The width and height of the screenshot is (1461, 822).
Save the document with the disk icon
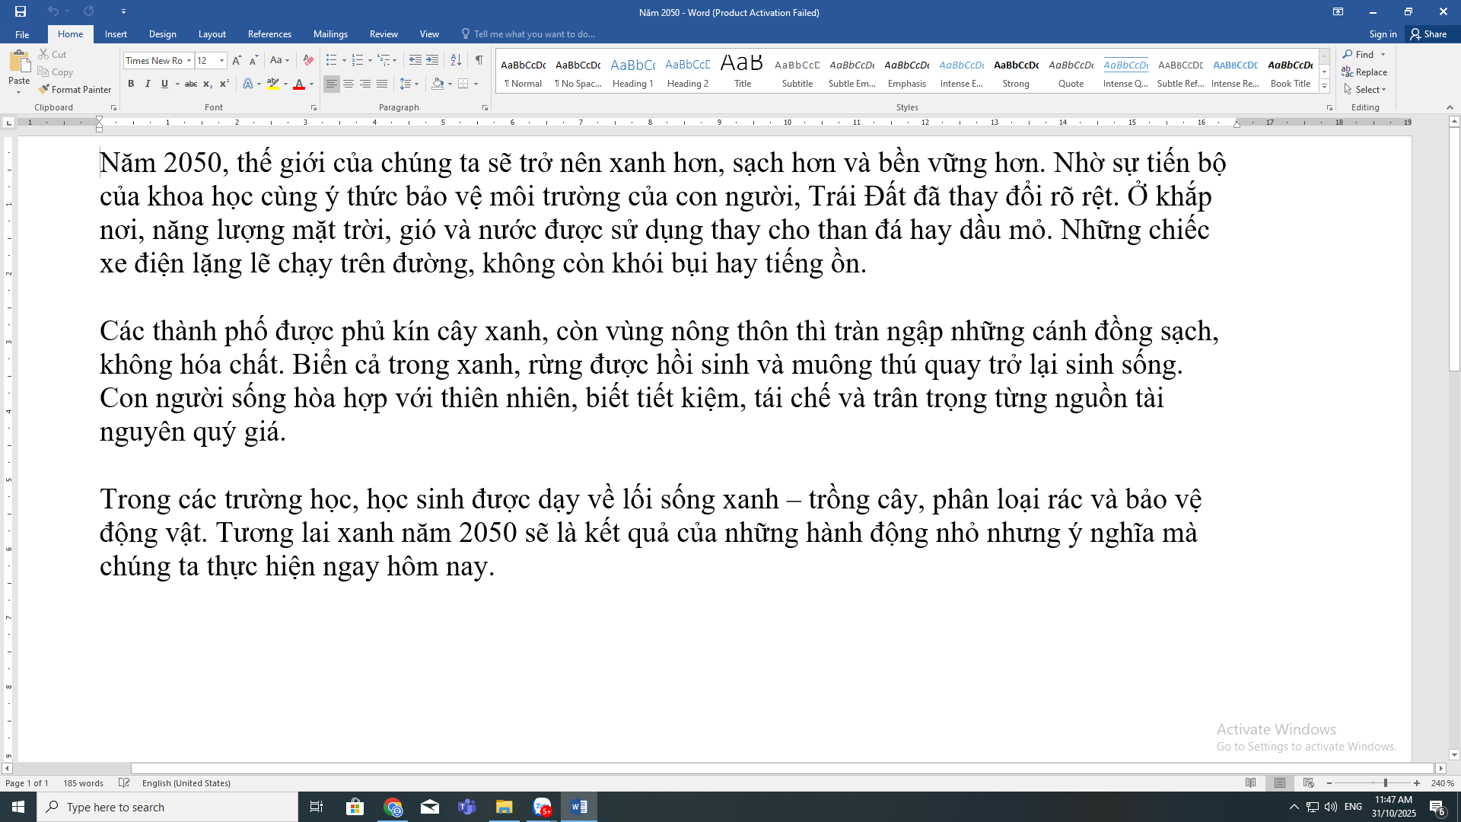[21, 11]
